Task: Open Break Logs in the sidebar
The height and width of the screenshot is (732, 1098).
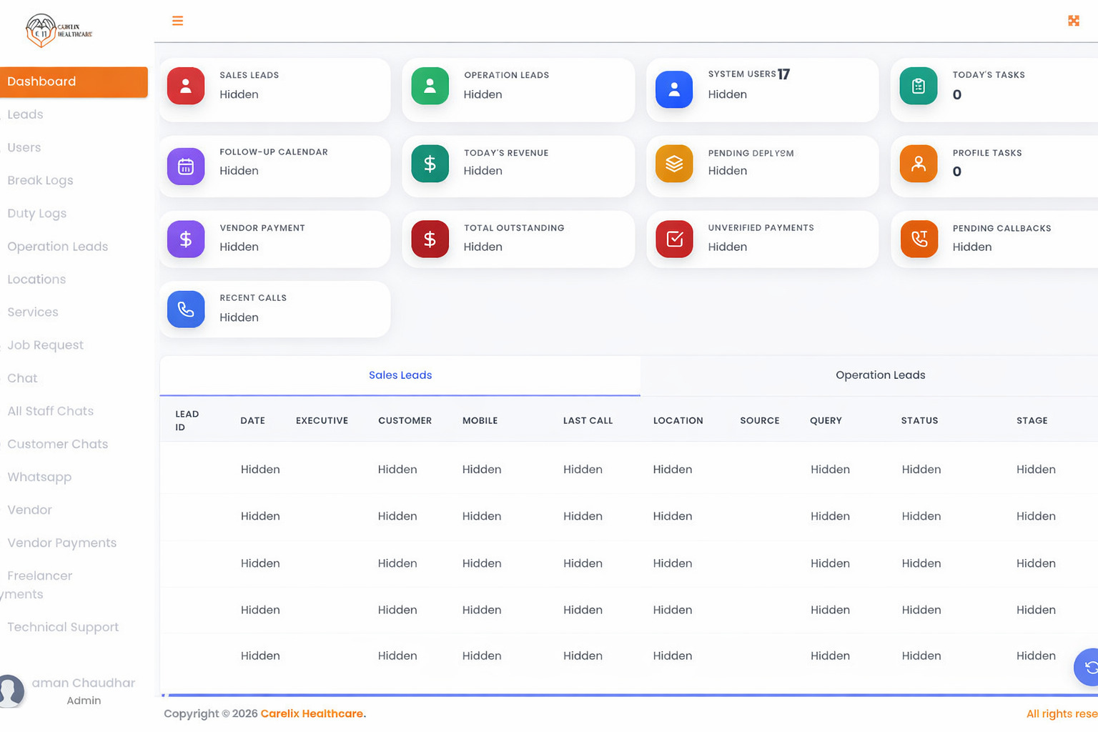Action: [x=40, y=180]
